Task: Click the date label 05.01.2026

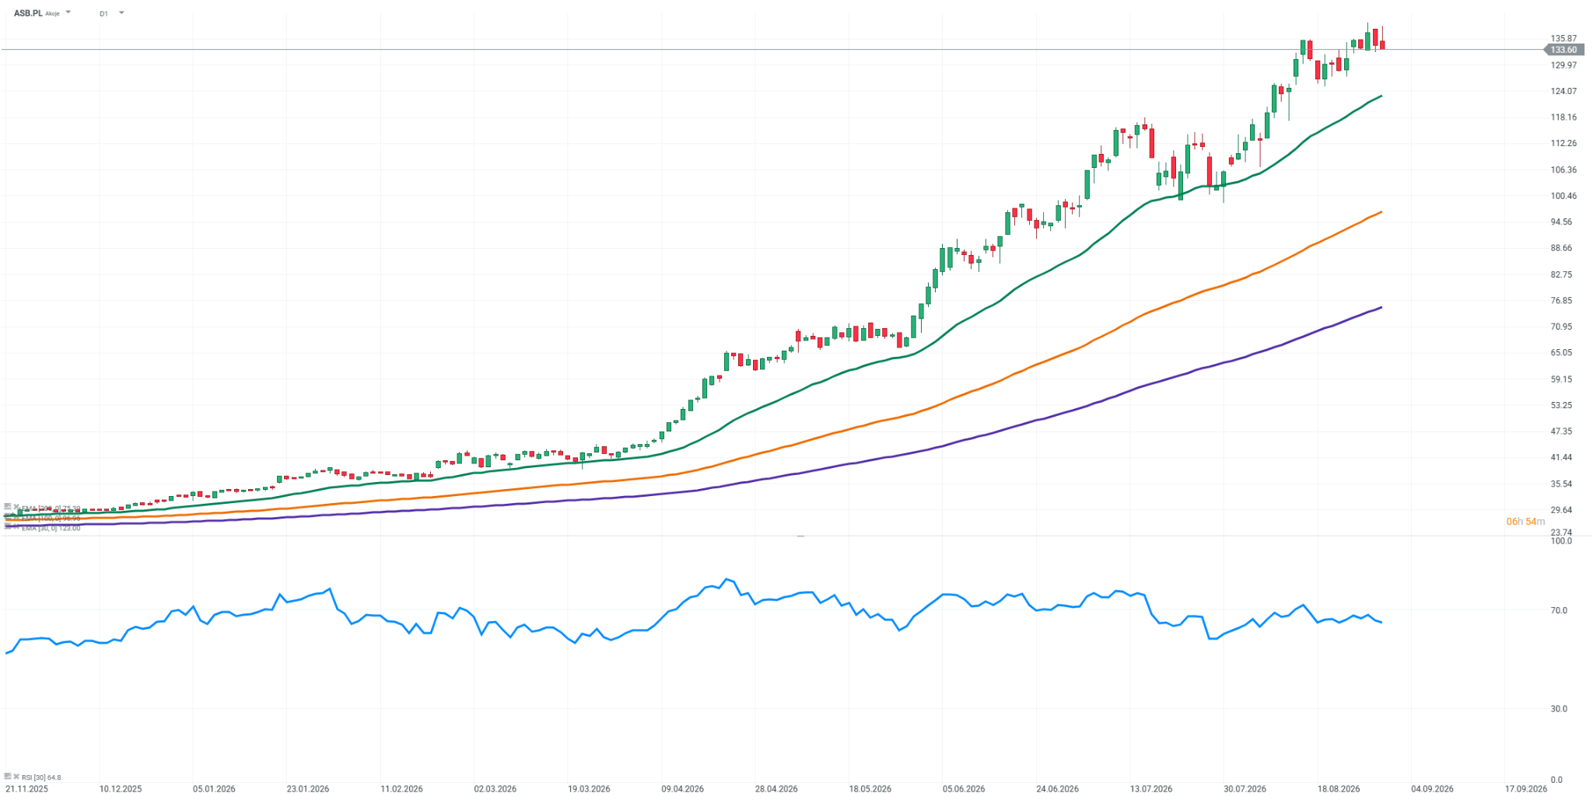Action: point(214,788)
